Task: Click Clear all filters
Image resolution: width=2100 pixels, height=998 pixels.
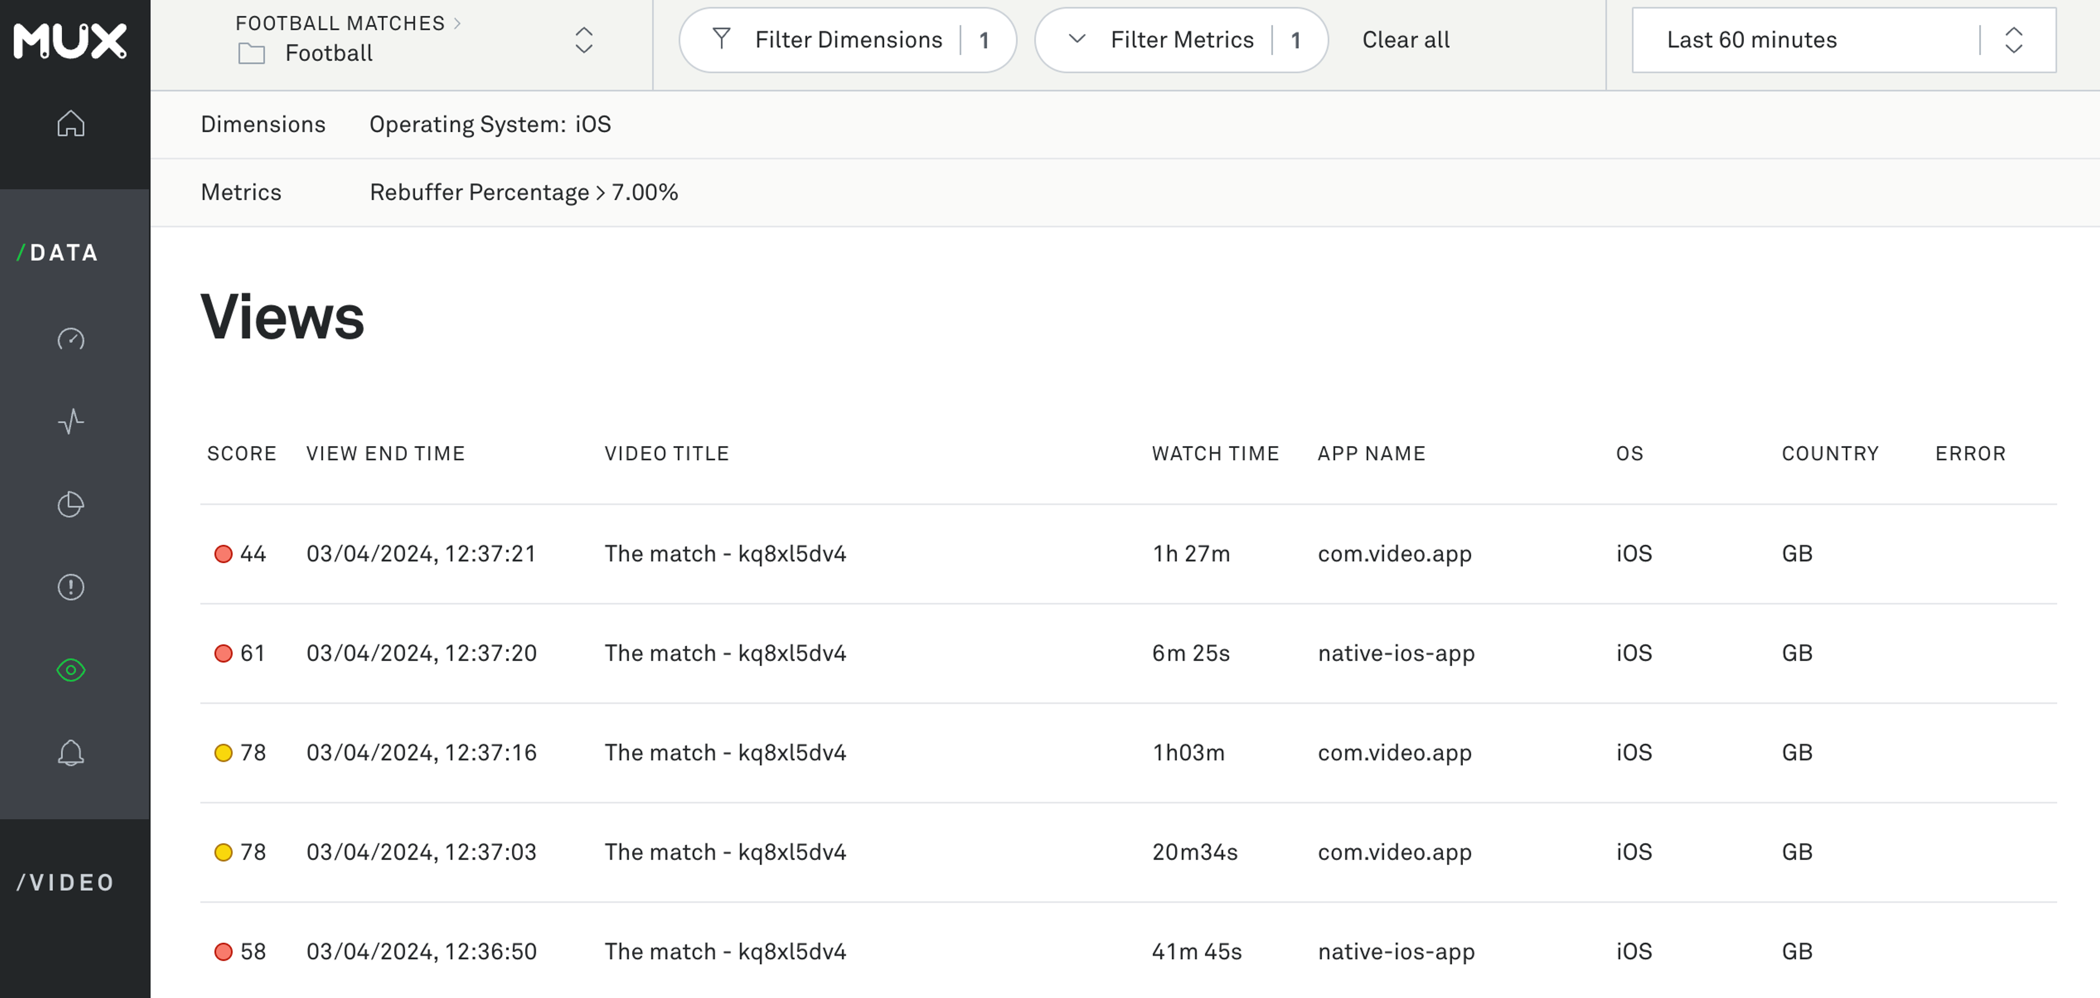Action: [1405, 40]
